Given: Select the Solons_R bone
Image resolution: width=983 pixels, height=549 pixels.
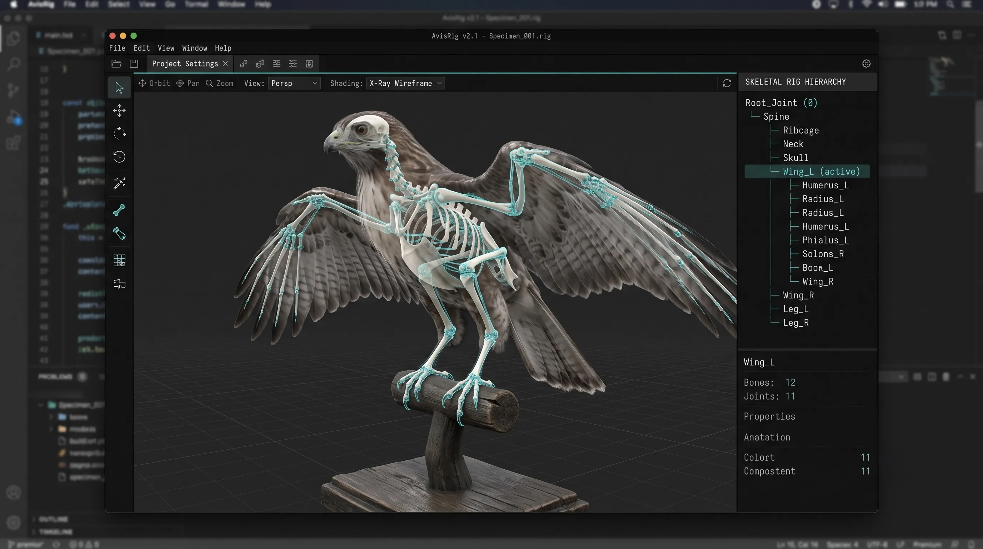Looking at the screenshot, I should [823, 254].
